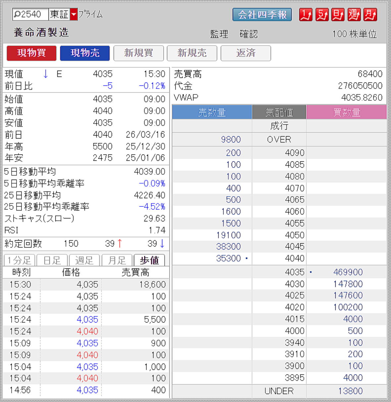Expand the 東証 market dropdown arrow
The image size is (391, 402).
click(74, 14)
